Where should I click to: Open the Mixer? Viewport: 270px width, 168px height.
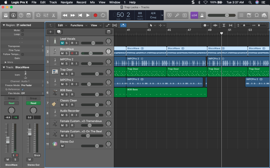(x=46, y=15)
